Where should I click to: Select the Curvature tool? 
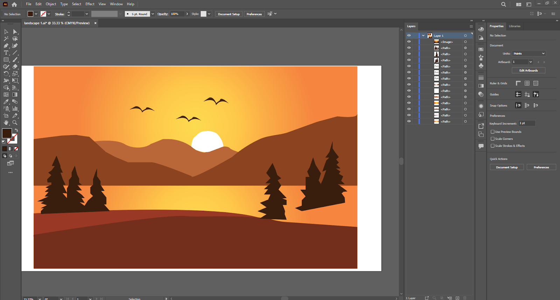click(15, 46)
